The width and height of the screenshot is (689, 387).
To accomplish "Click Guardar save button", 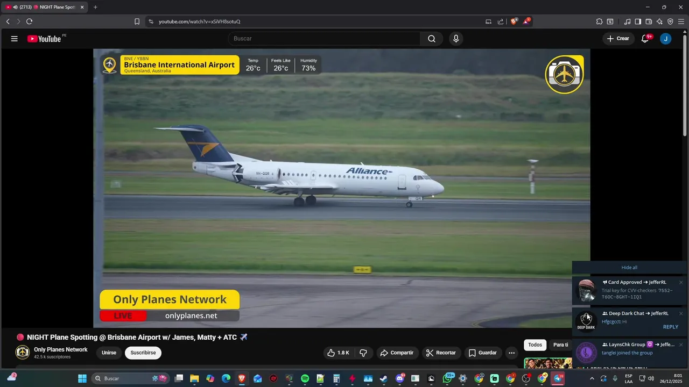I will (482, 353).
